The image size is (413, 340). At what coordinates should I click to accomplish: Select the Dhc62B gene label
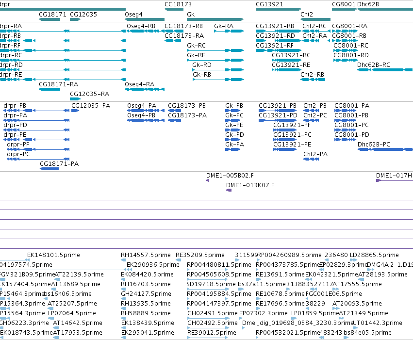[368, 4]
